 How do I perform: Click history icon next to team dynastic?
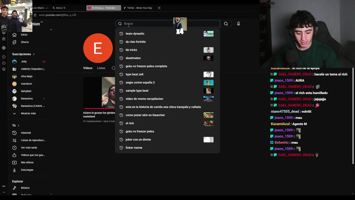point(121,34)
